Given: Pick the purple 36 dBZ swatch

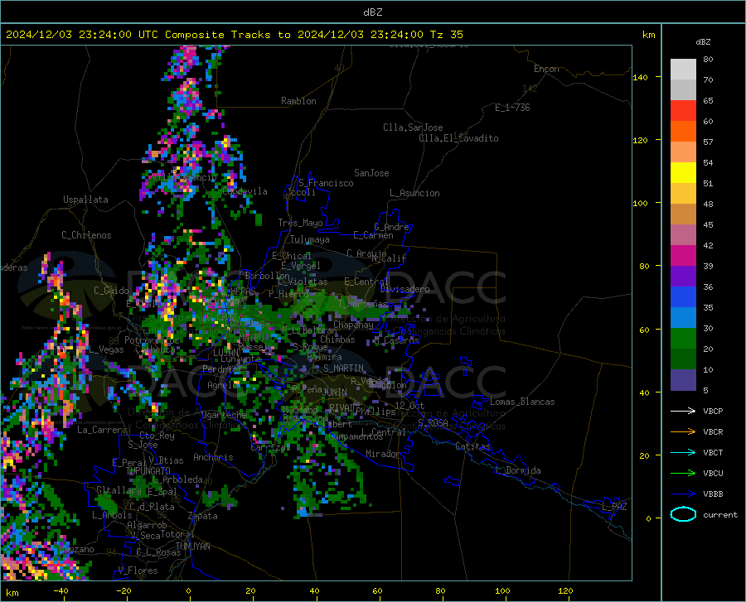Looking at the screenshot, I should click(x=683, y=277).
